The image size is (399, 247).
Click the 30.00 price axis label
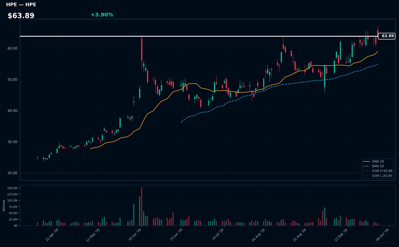[12, 142]
